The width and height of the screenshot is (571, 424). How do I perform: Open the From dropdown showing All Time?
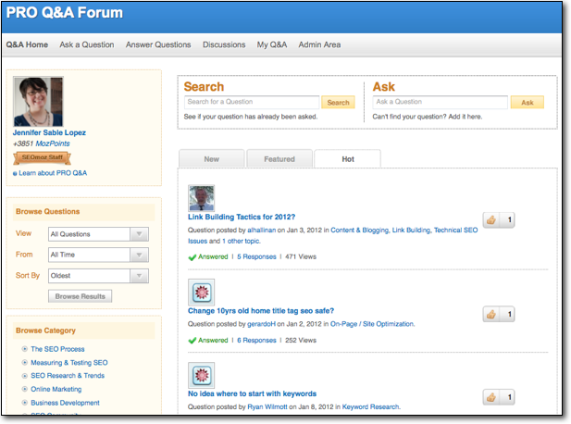(x=98, y=255)
